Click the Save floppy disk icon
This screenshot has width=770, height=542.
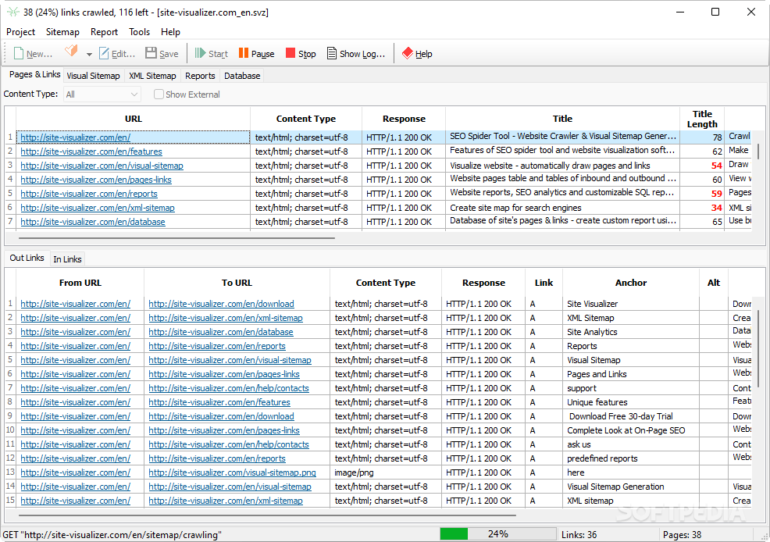click(x=151, y=53)
